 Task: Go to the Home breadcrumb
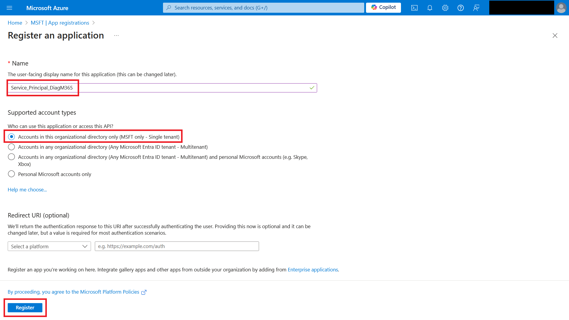pyautogui.click(x=15, y=23)
